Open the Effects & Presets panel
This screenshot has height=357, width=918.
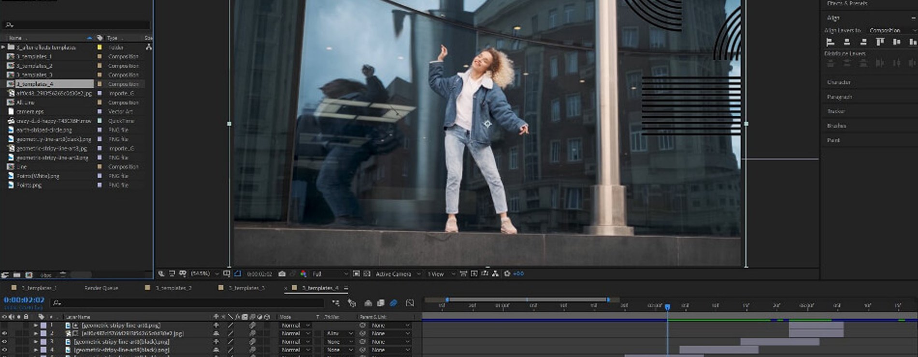coord(847,3)
